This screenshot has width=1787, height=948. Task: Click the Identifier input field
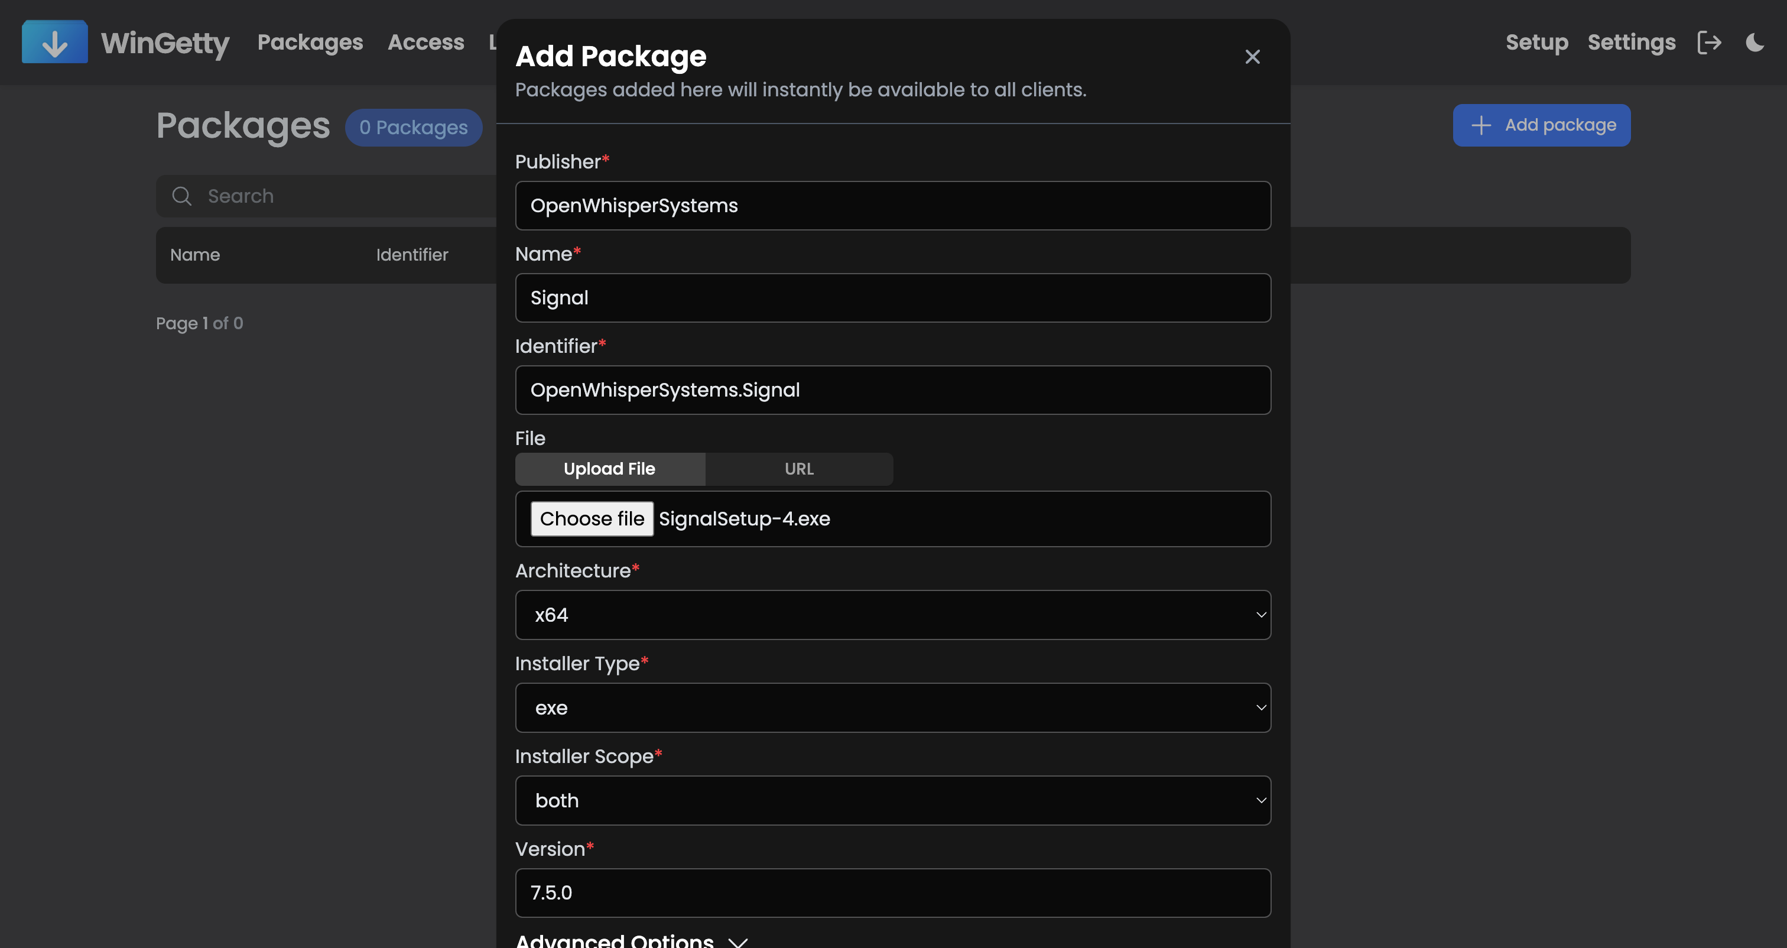click(893, 390)
